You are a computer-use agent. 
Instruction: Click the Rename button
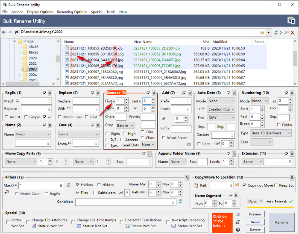pyautogui.click(x=281, y=222)
